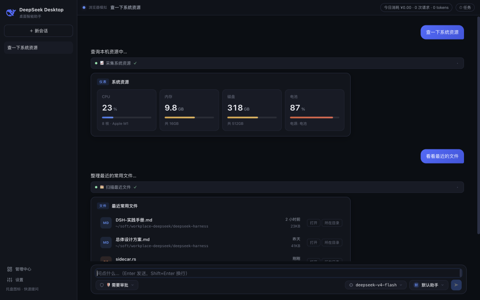Click the 8 核 · Apple M1 text

click(x=115, y=124)
